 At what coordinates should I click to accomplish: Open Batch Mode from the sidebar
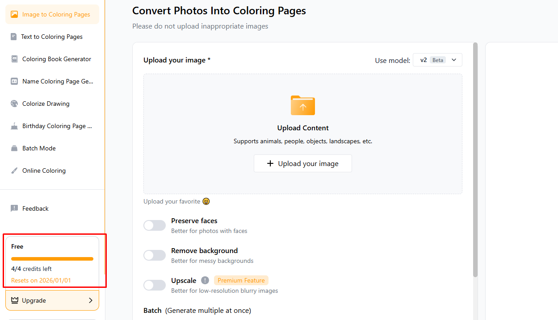39,148
